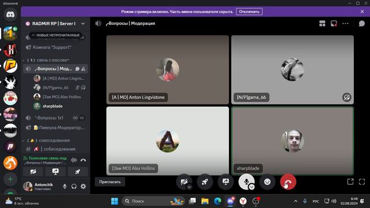
Task: Open Yandex Browser from taskbar
Action: pos(243,201)
